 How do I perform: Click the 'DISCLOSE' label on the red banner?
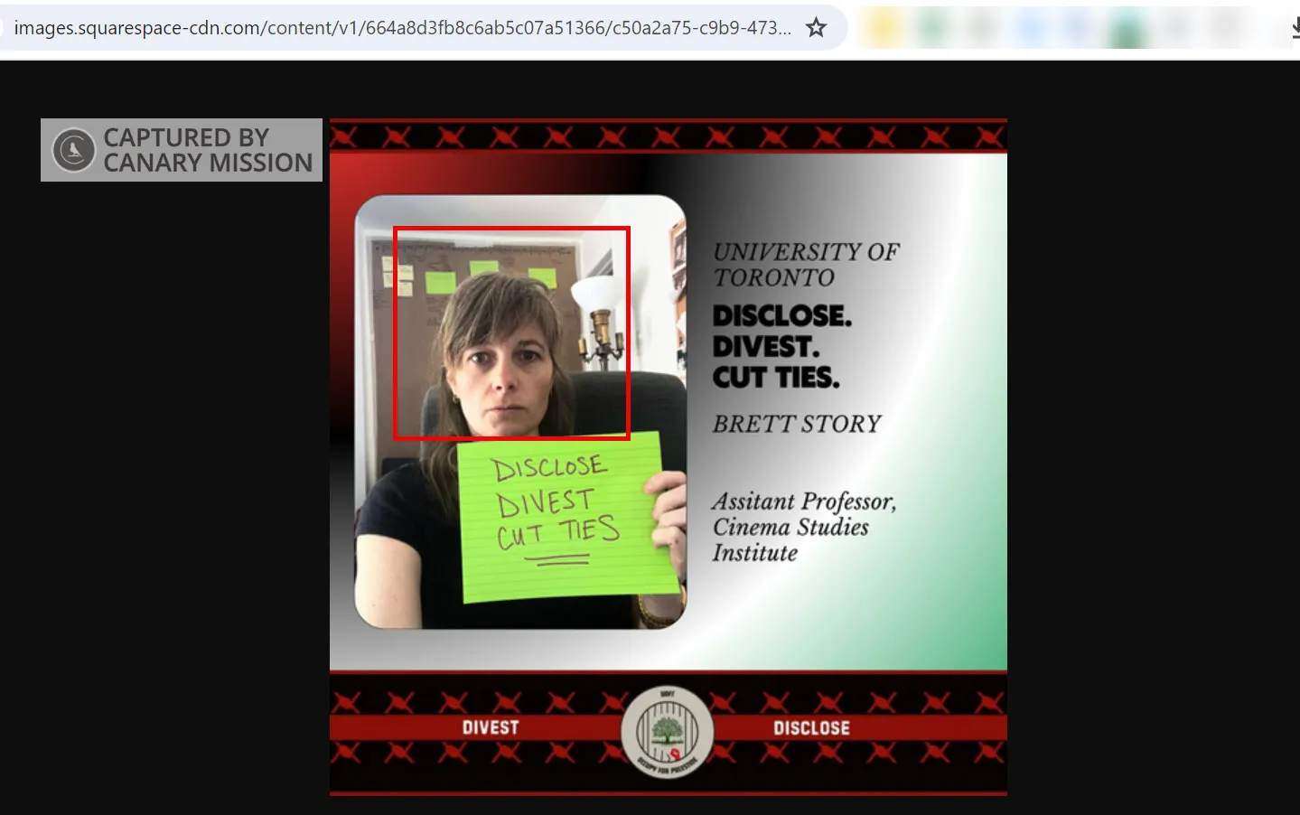[811, 728]
